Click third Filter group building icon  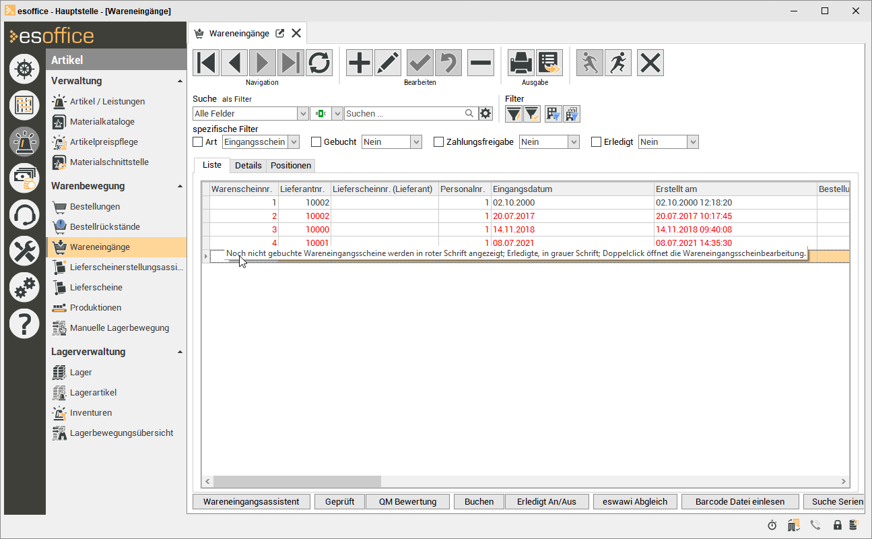(553, 114)
